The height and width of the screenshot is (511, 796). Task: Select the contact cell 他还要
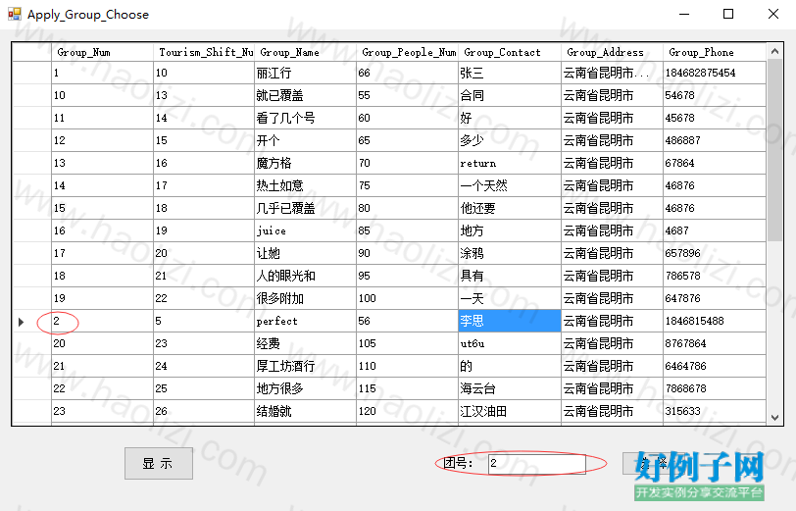coord(510,208)
